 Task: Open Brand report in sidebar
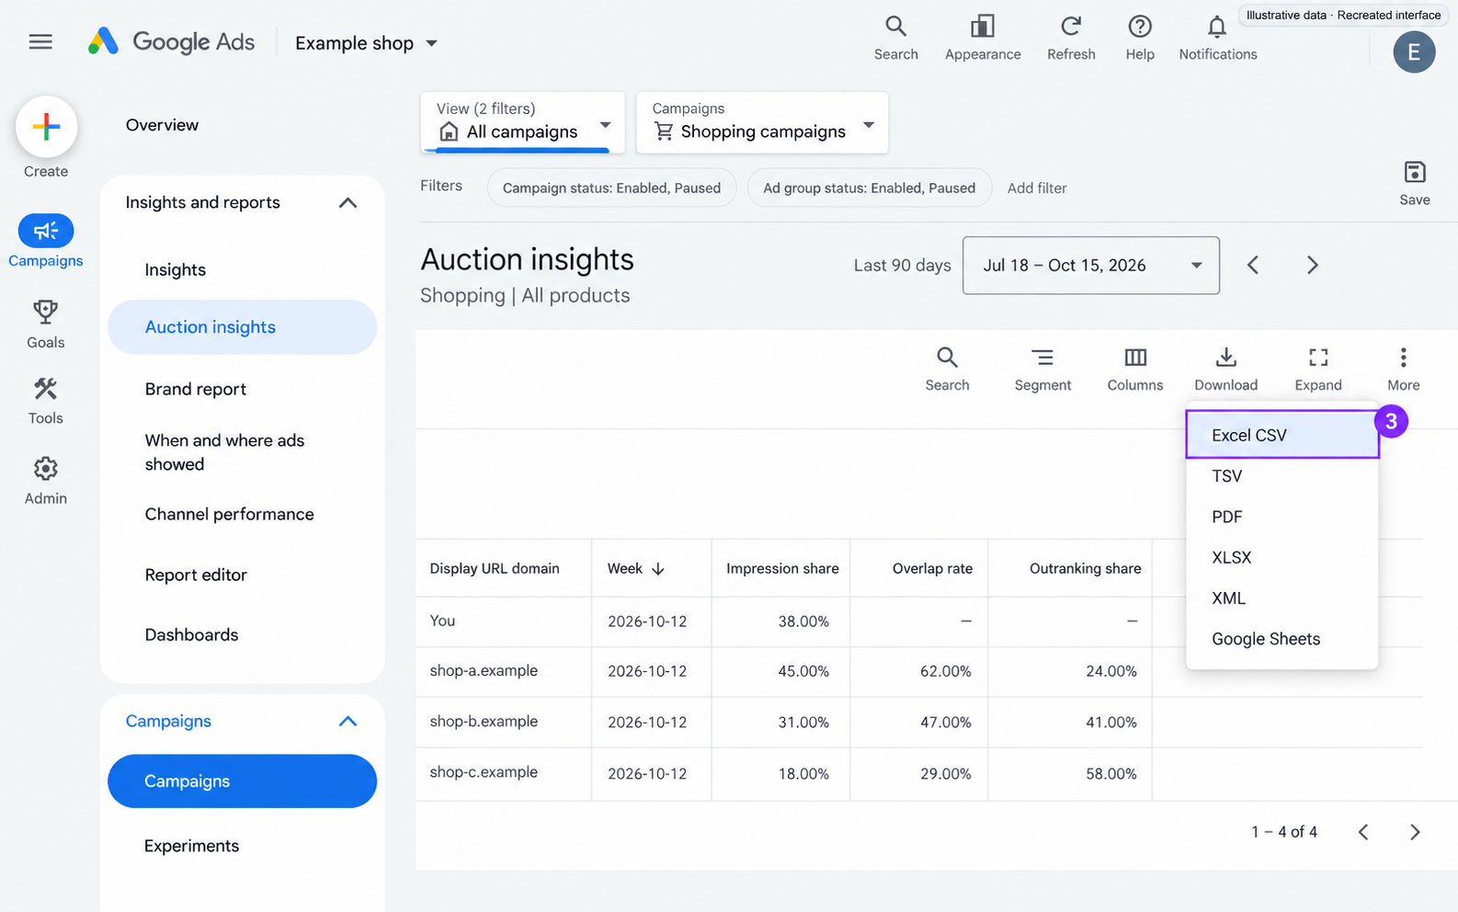pos(196,389)
